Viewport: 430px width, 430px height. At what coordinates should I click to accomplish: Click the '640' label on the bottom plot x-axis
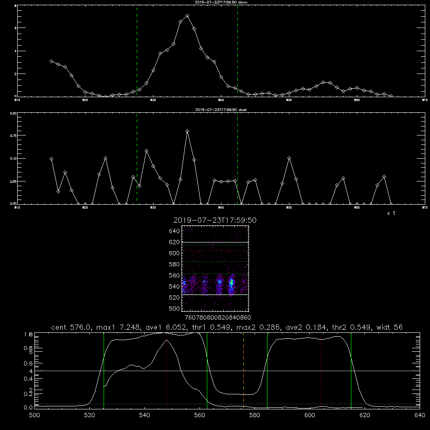pos(420,415)
